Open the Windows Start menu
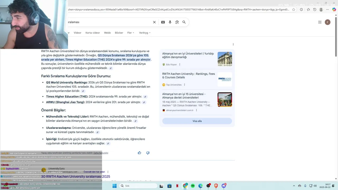The height and width of the screenshot is (190, 338). pyautogui.click(x=114, y=186)
